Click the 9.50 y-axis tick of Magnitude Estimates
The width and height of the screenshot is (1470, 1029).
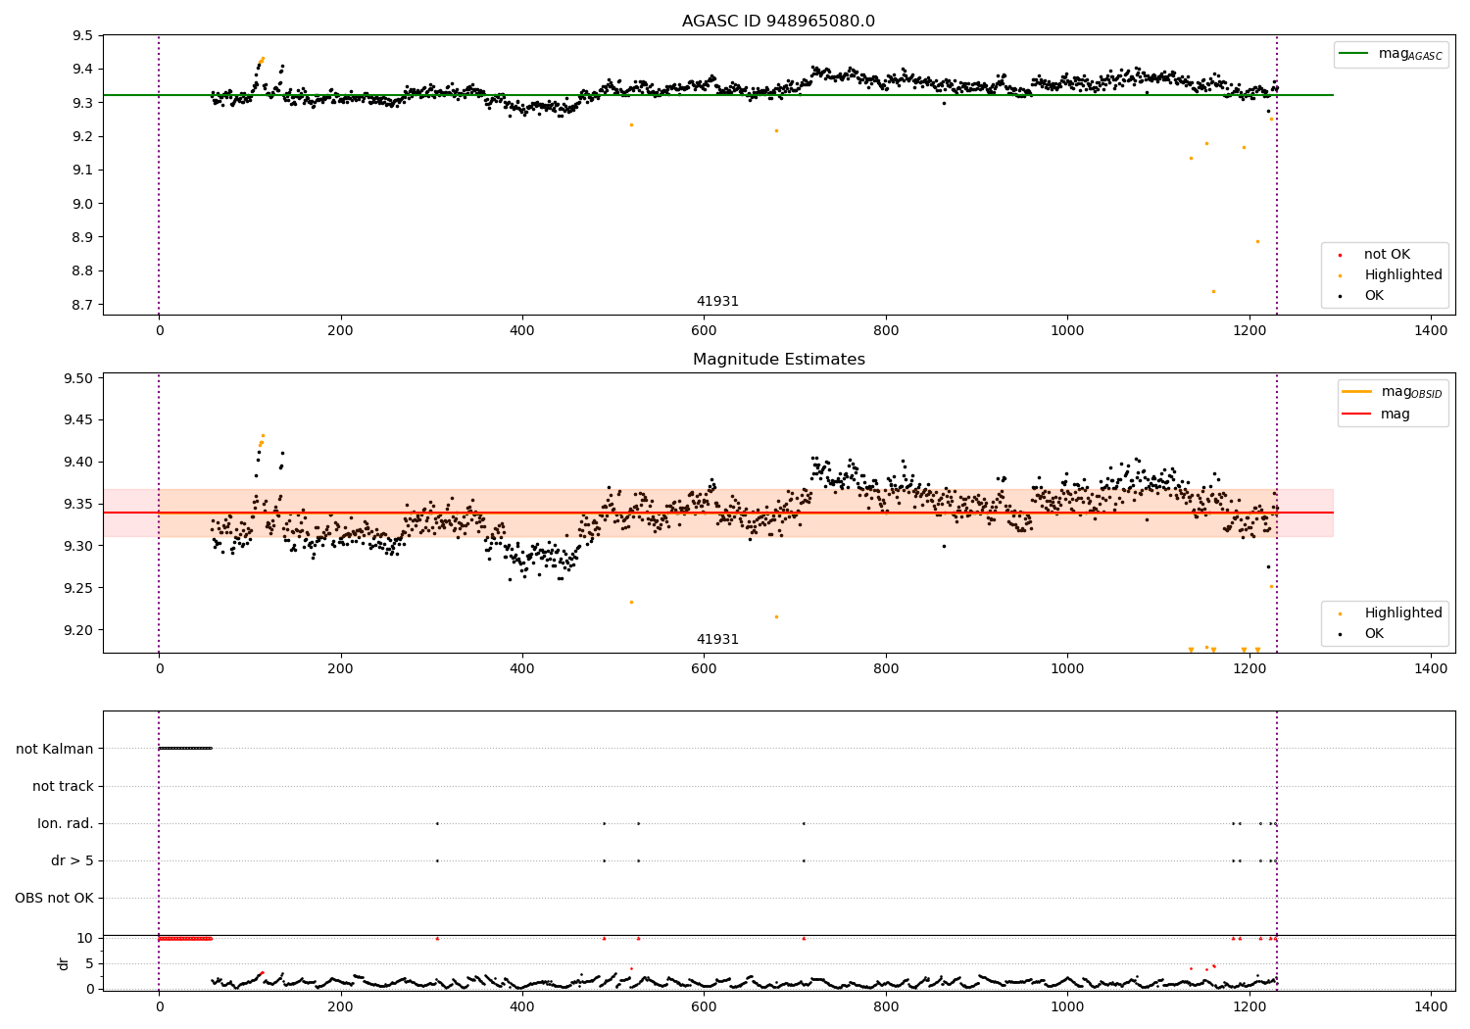(80, 378)
